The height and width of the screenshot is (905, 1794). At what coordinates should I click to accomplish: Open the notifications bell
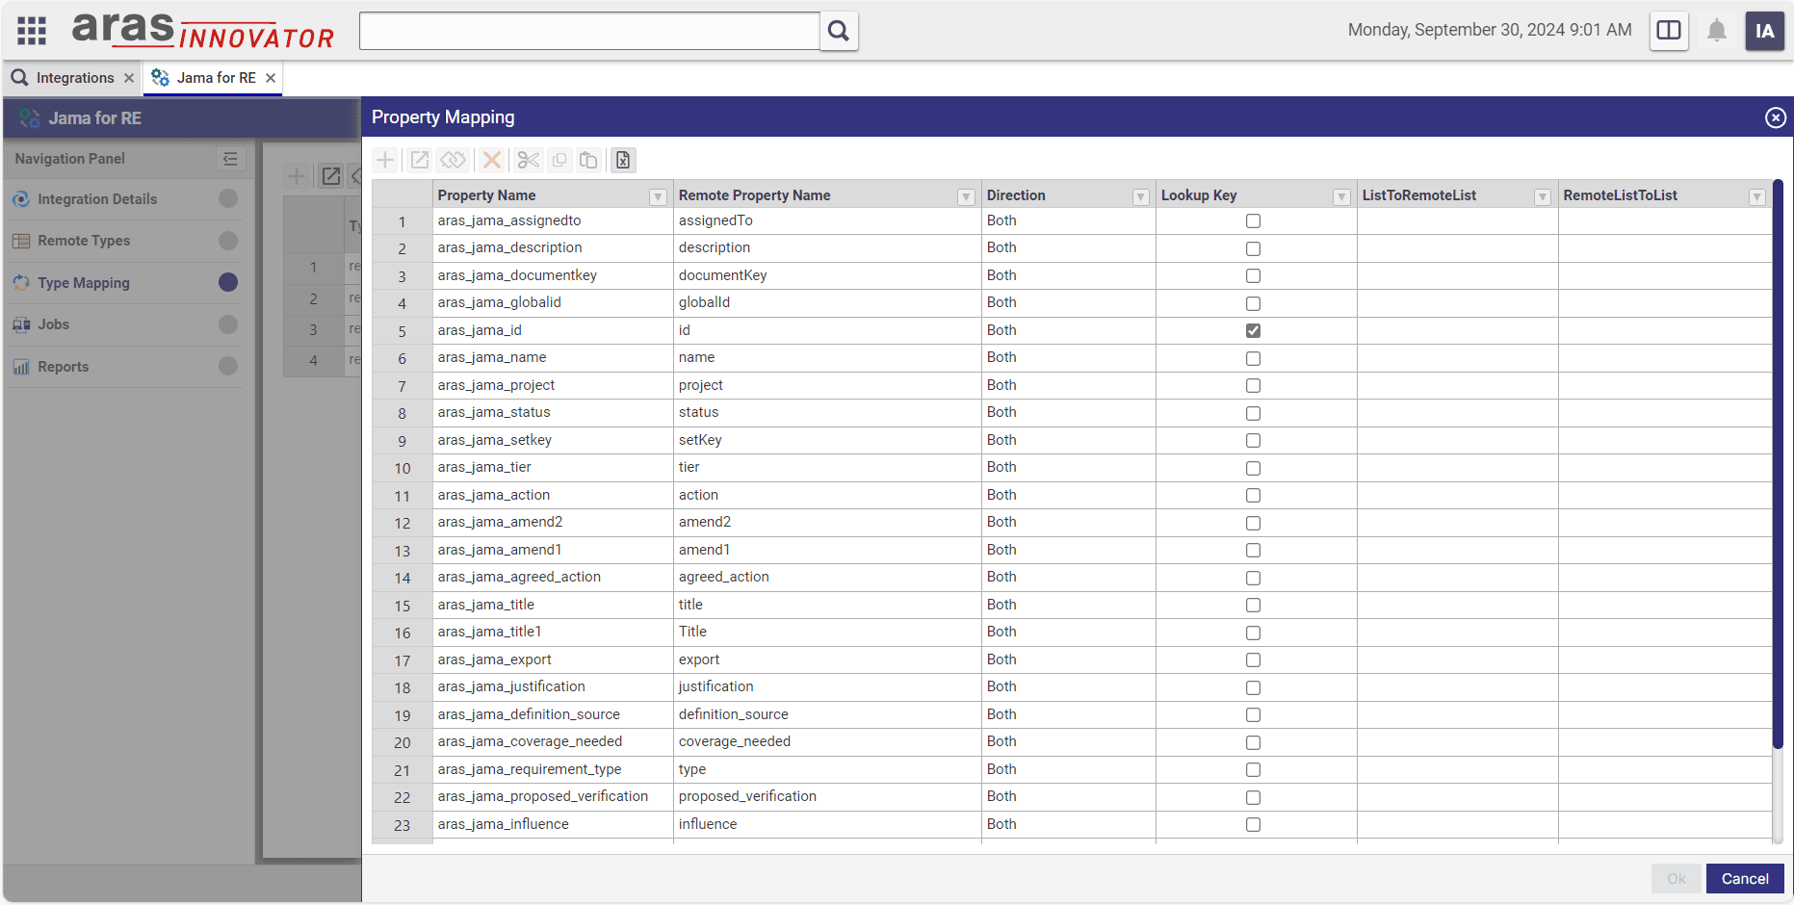[1717, 31]
